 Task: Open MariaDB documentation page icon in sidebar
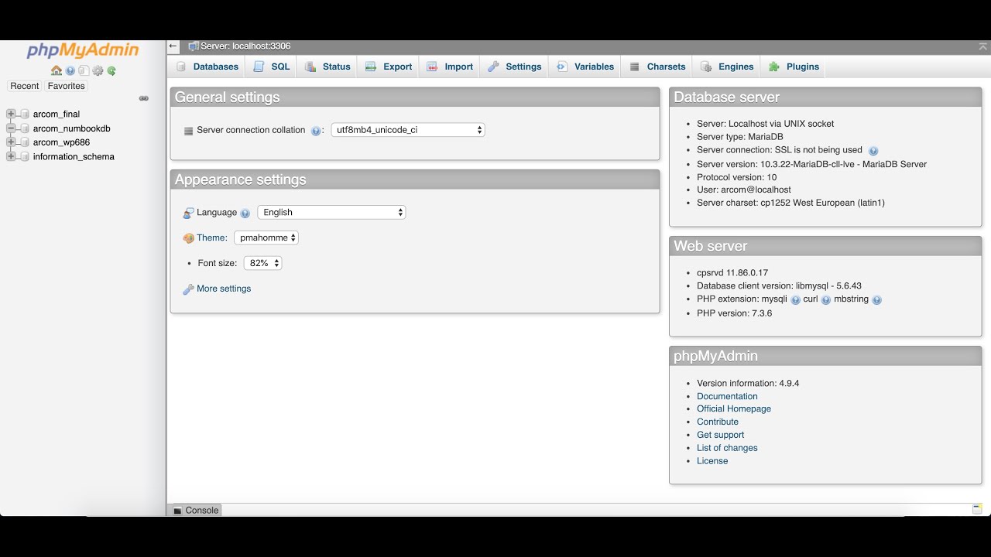(x=84, y=70)
